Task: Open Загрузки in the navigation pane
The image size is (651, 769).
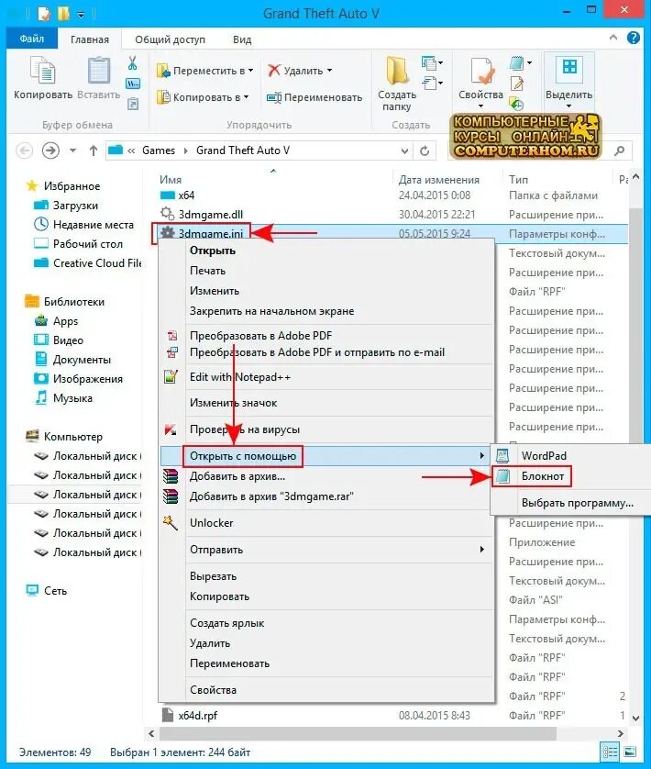Action: click(x=75, y=206)
